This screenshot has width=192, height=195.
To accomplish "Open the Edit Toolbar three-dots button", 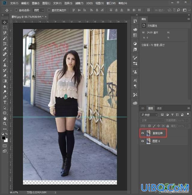I will tap(5, 129).
